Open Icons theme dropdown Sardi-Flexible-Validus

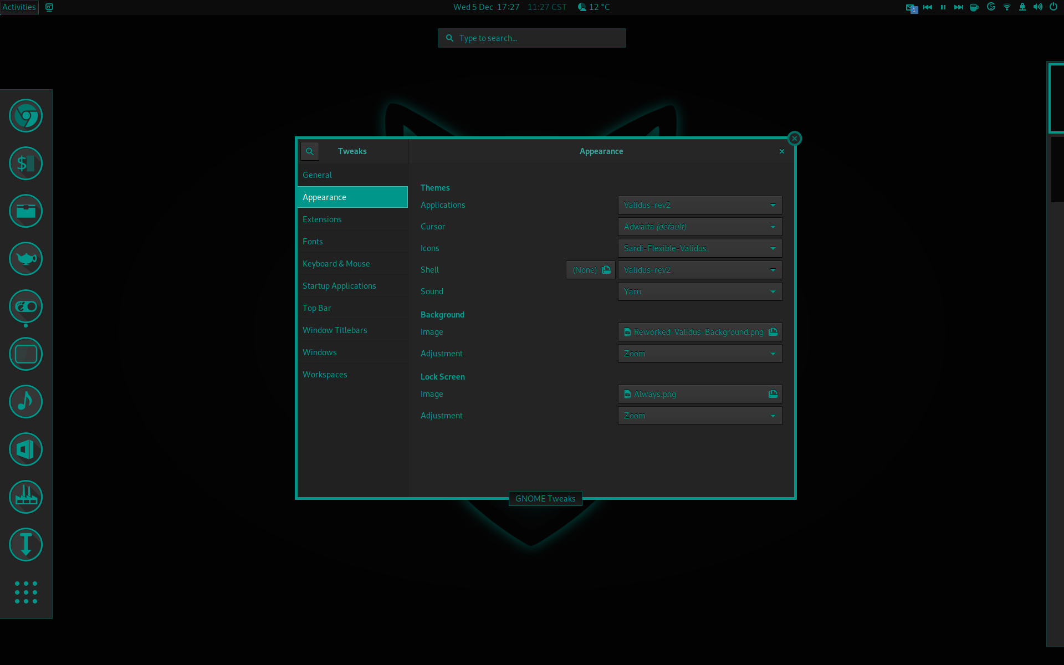700,248
